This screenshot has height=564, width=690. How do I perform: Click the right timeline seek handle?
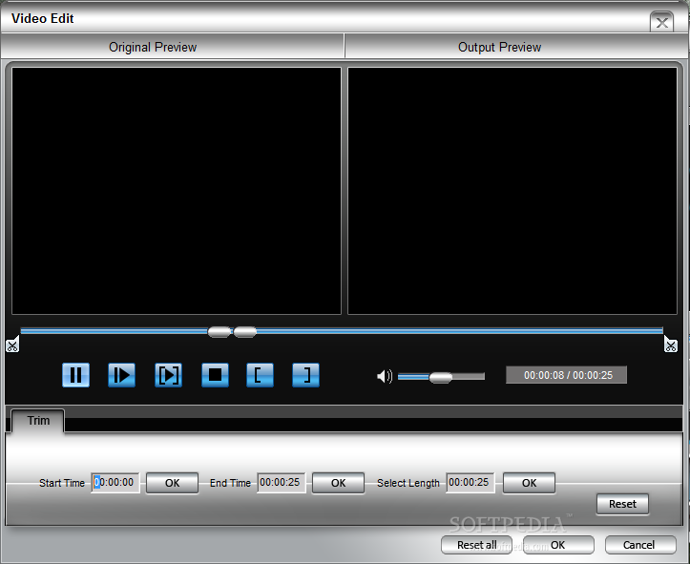245,332
